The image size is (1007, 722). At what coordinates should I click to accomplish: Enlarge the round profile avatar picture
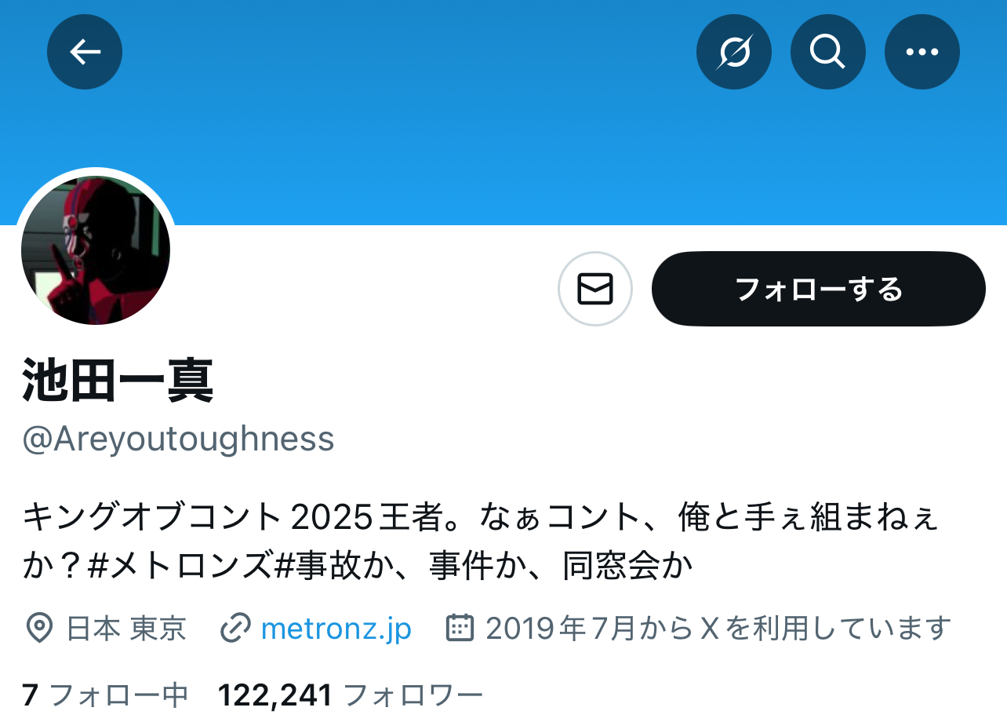click(x=96, y=250)
